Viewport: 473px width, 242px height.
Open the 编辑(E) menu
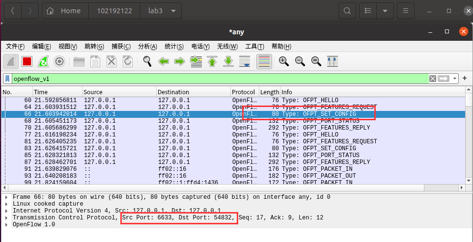tap(42, 47)
